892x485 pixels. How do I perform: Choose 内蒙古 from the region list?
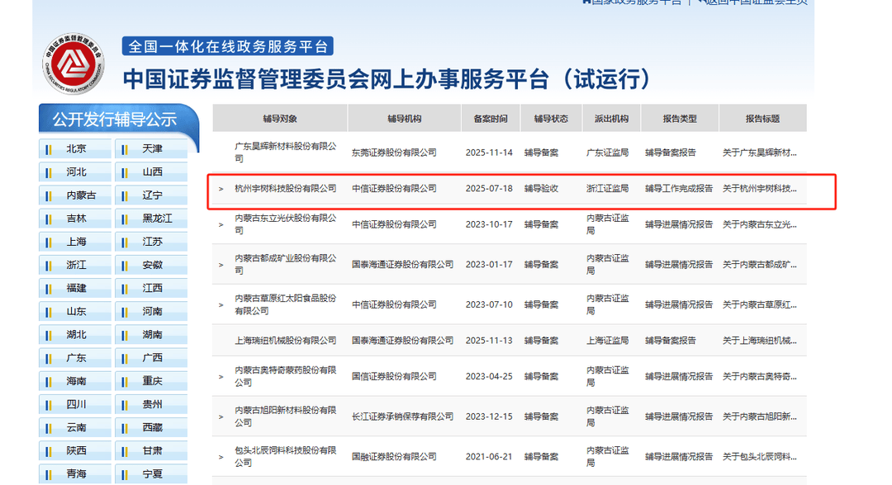pyautogui.click(x=76, y=195)
